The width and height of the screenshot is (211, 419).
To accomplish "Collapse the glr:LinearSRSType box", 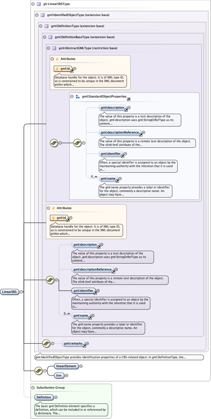I will click(33, 4).
